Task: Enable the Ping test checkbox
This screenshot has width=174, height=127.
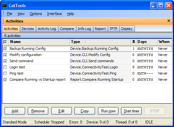Action: [5, 73]
